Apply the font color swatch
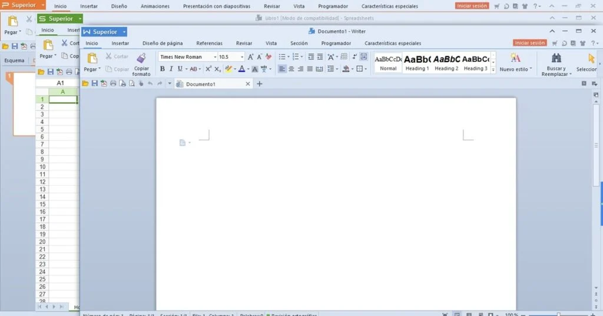Viewport: 603px width, 316px height. [241, 69]
